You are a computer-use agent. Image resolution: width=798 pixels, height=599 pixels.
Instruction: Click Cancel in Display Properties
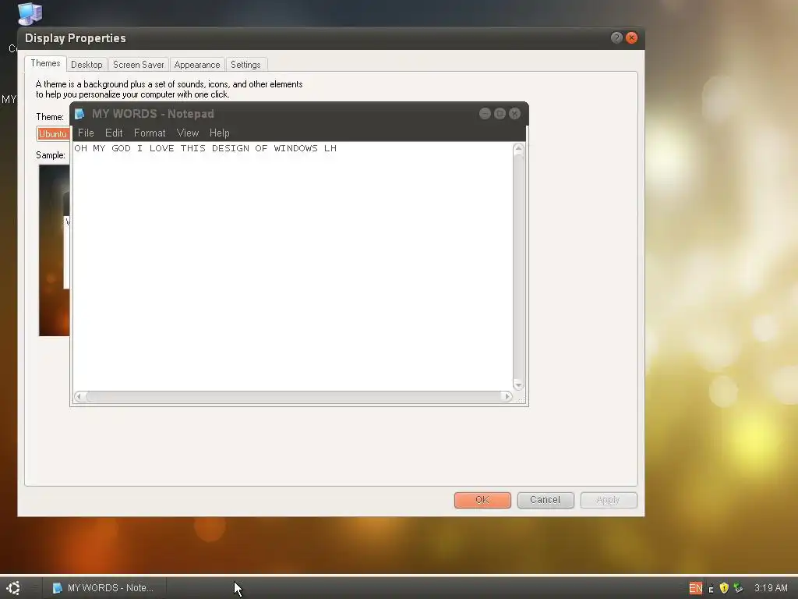pyautogui.click(x=546, y=500)
